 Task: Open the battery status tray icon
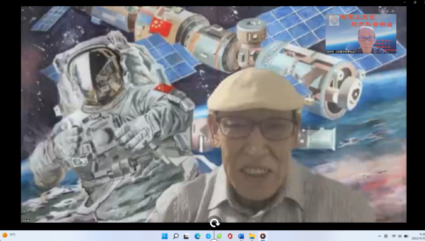[406, 236]
